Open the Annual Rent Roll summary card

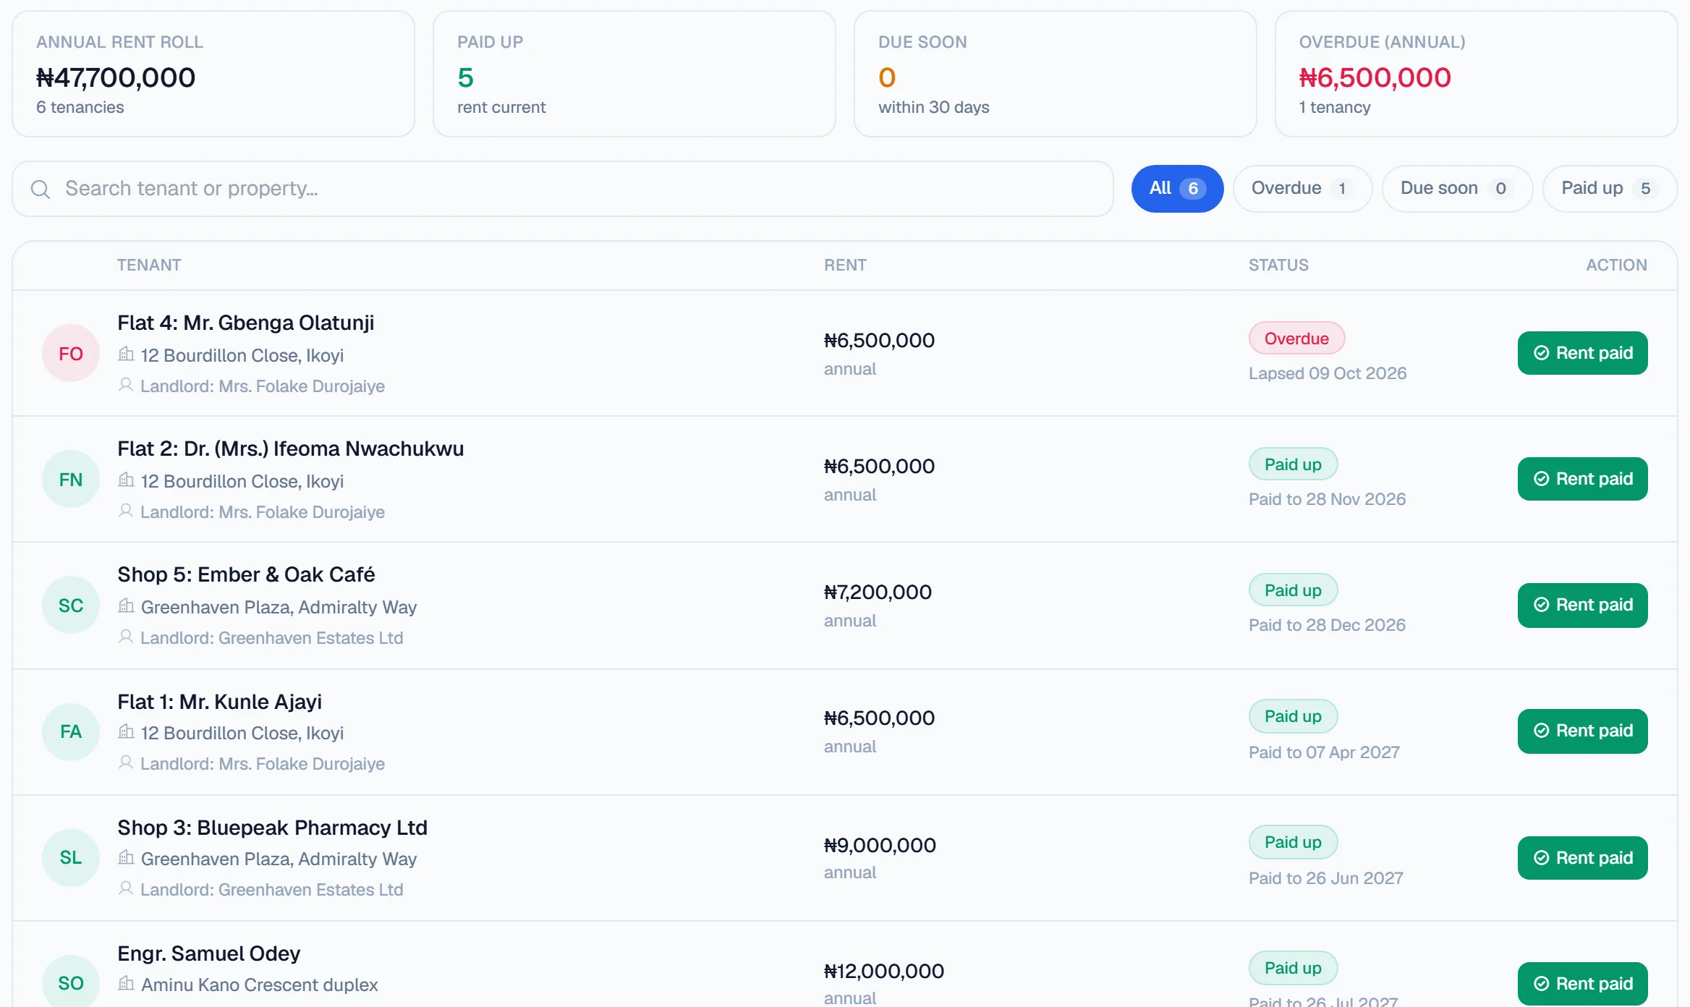[213, 74]
